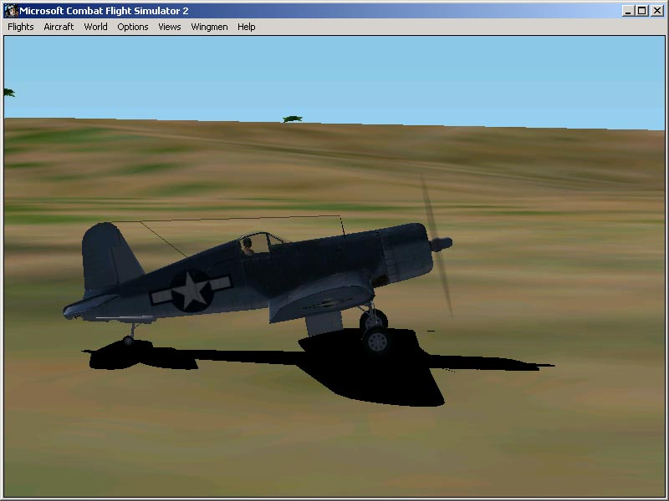
Task: Open the World menu
Action: click(95, 27)
